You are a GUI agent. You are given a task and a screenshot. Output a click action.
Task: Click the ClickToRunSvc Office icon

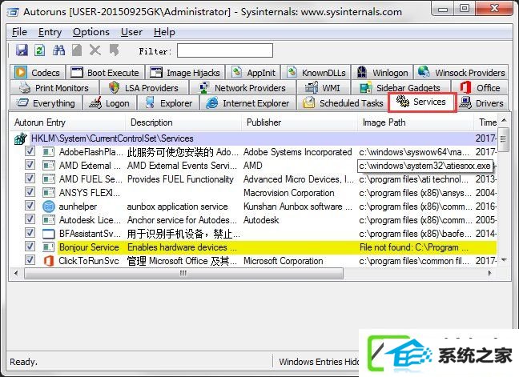49,261
